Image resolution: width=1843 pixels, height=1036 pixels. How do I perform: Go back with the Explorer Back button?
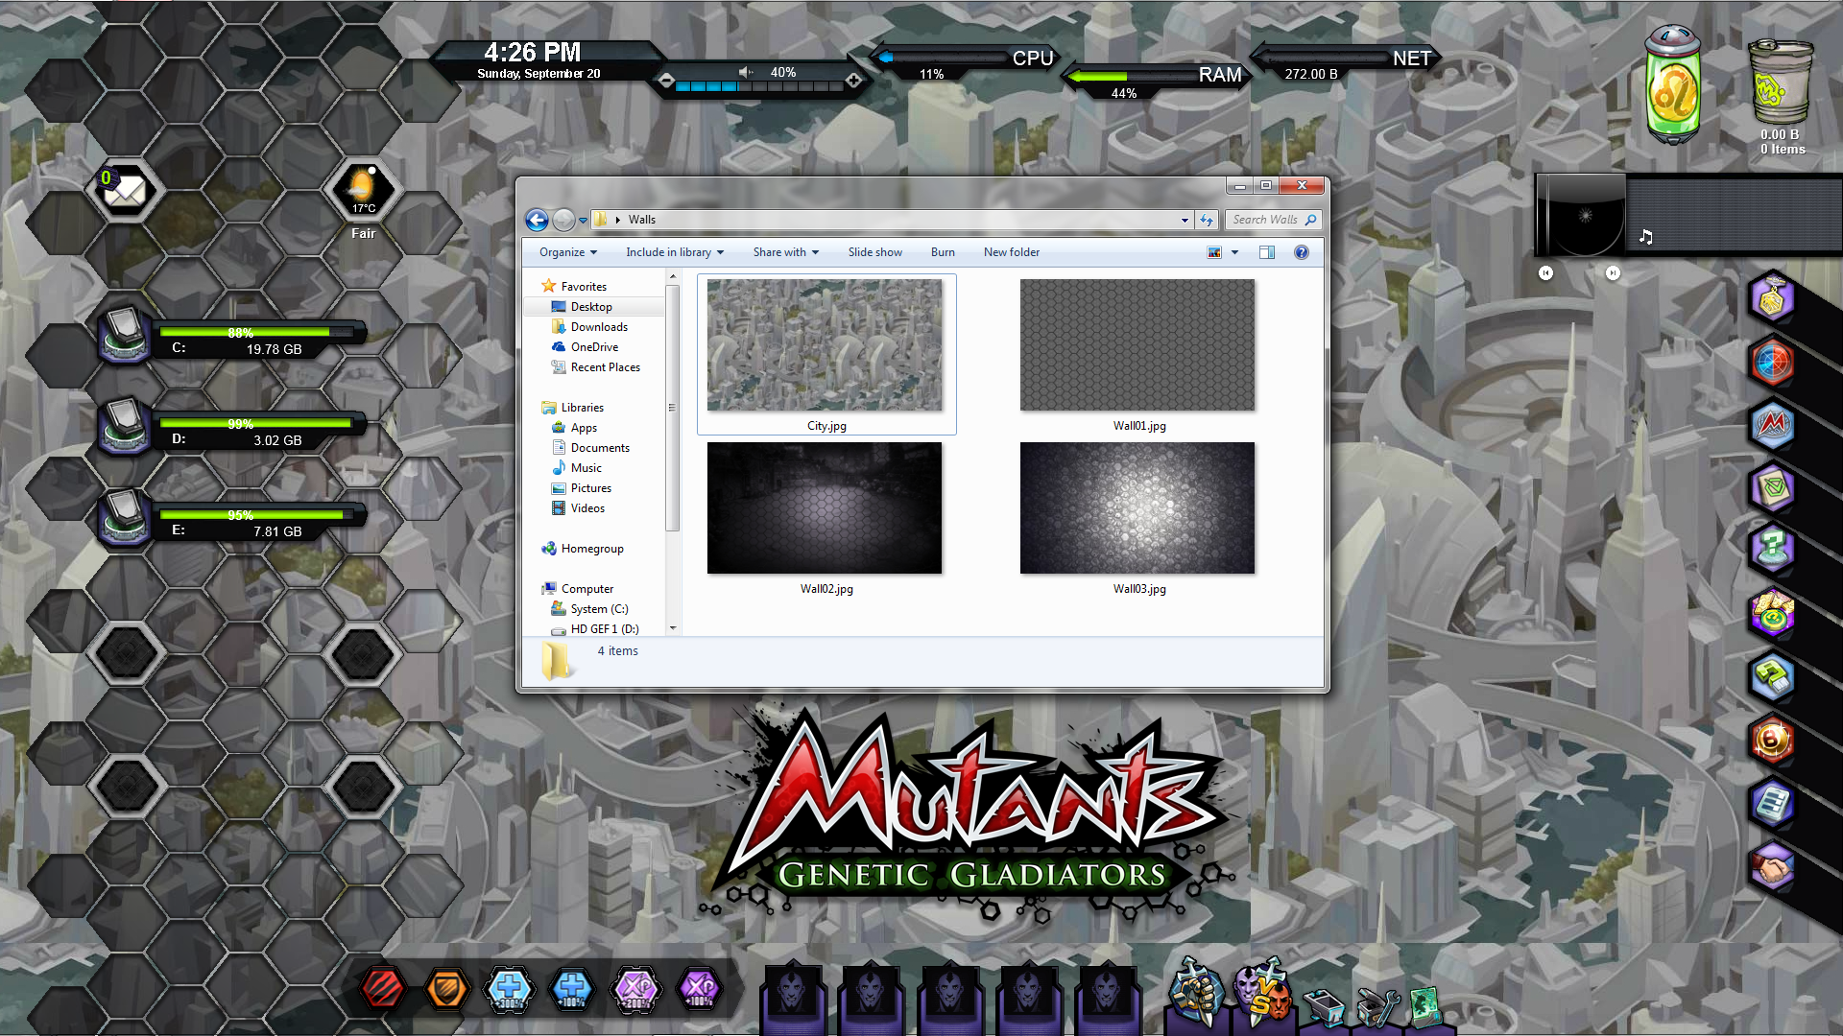coord(538,221)
